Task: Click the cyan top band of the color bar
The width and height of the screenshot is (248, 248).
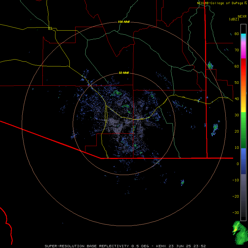Action: point(243,36)
